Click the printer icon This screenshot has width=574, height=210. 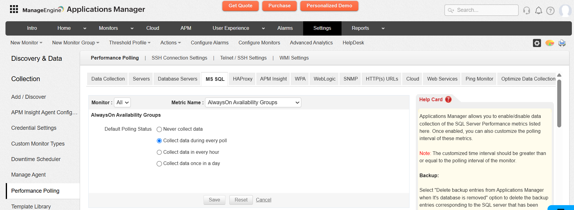[x=562, y=43]
